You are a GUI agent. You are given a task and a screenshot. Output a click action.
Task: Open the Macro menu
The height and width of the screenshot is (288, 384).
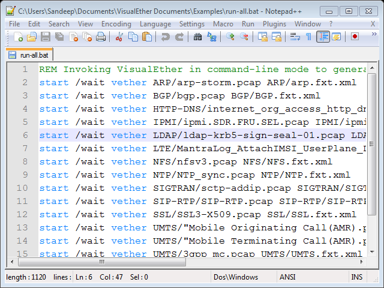point(223,24)
